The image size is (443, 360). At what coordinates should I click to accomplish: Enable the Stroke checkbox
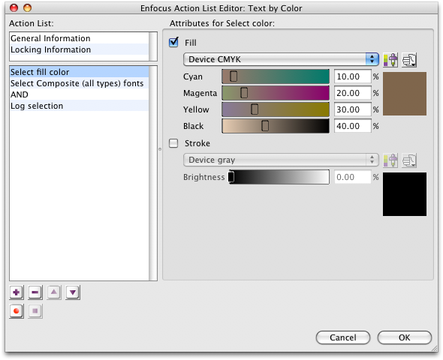(x=173, y=143)
